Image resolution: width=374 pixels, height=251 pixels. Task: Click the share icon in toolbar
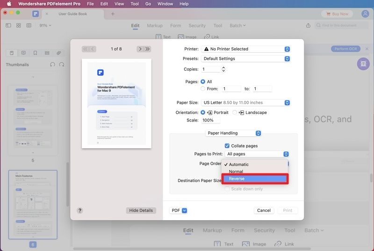308,25
